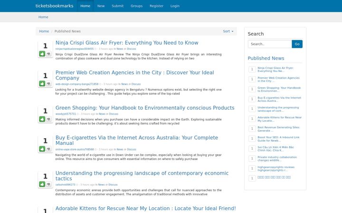Open sidebar link Premier Web Creation Agencies
The height and width of the screenshot is (213, 342).
(x=278, y=80)
